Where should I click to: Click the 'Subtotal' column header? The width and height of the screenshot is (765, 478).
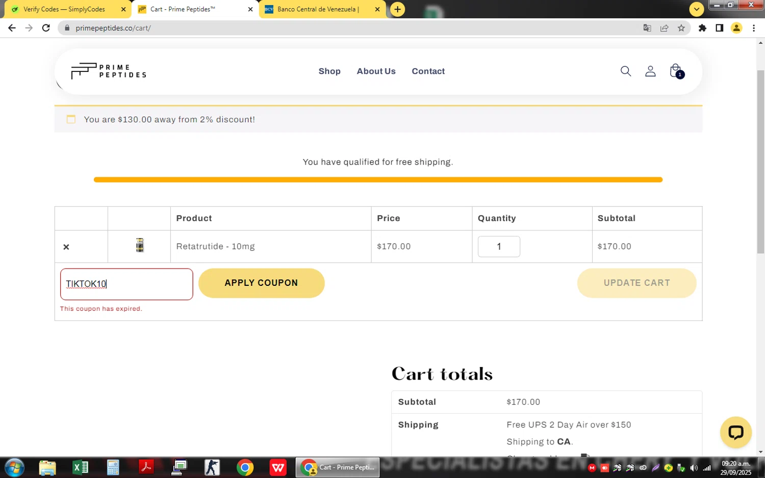[x=617, y=218]
